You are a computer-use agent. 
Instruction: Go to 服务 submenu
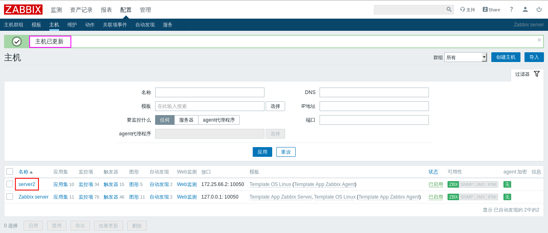(168, 25)
